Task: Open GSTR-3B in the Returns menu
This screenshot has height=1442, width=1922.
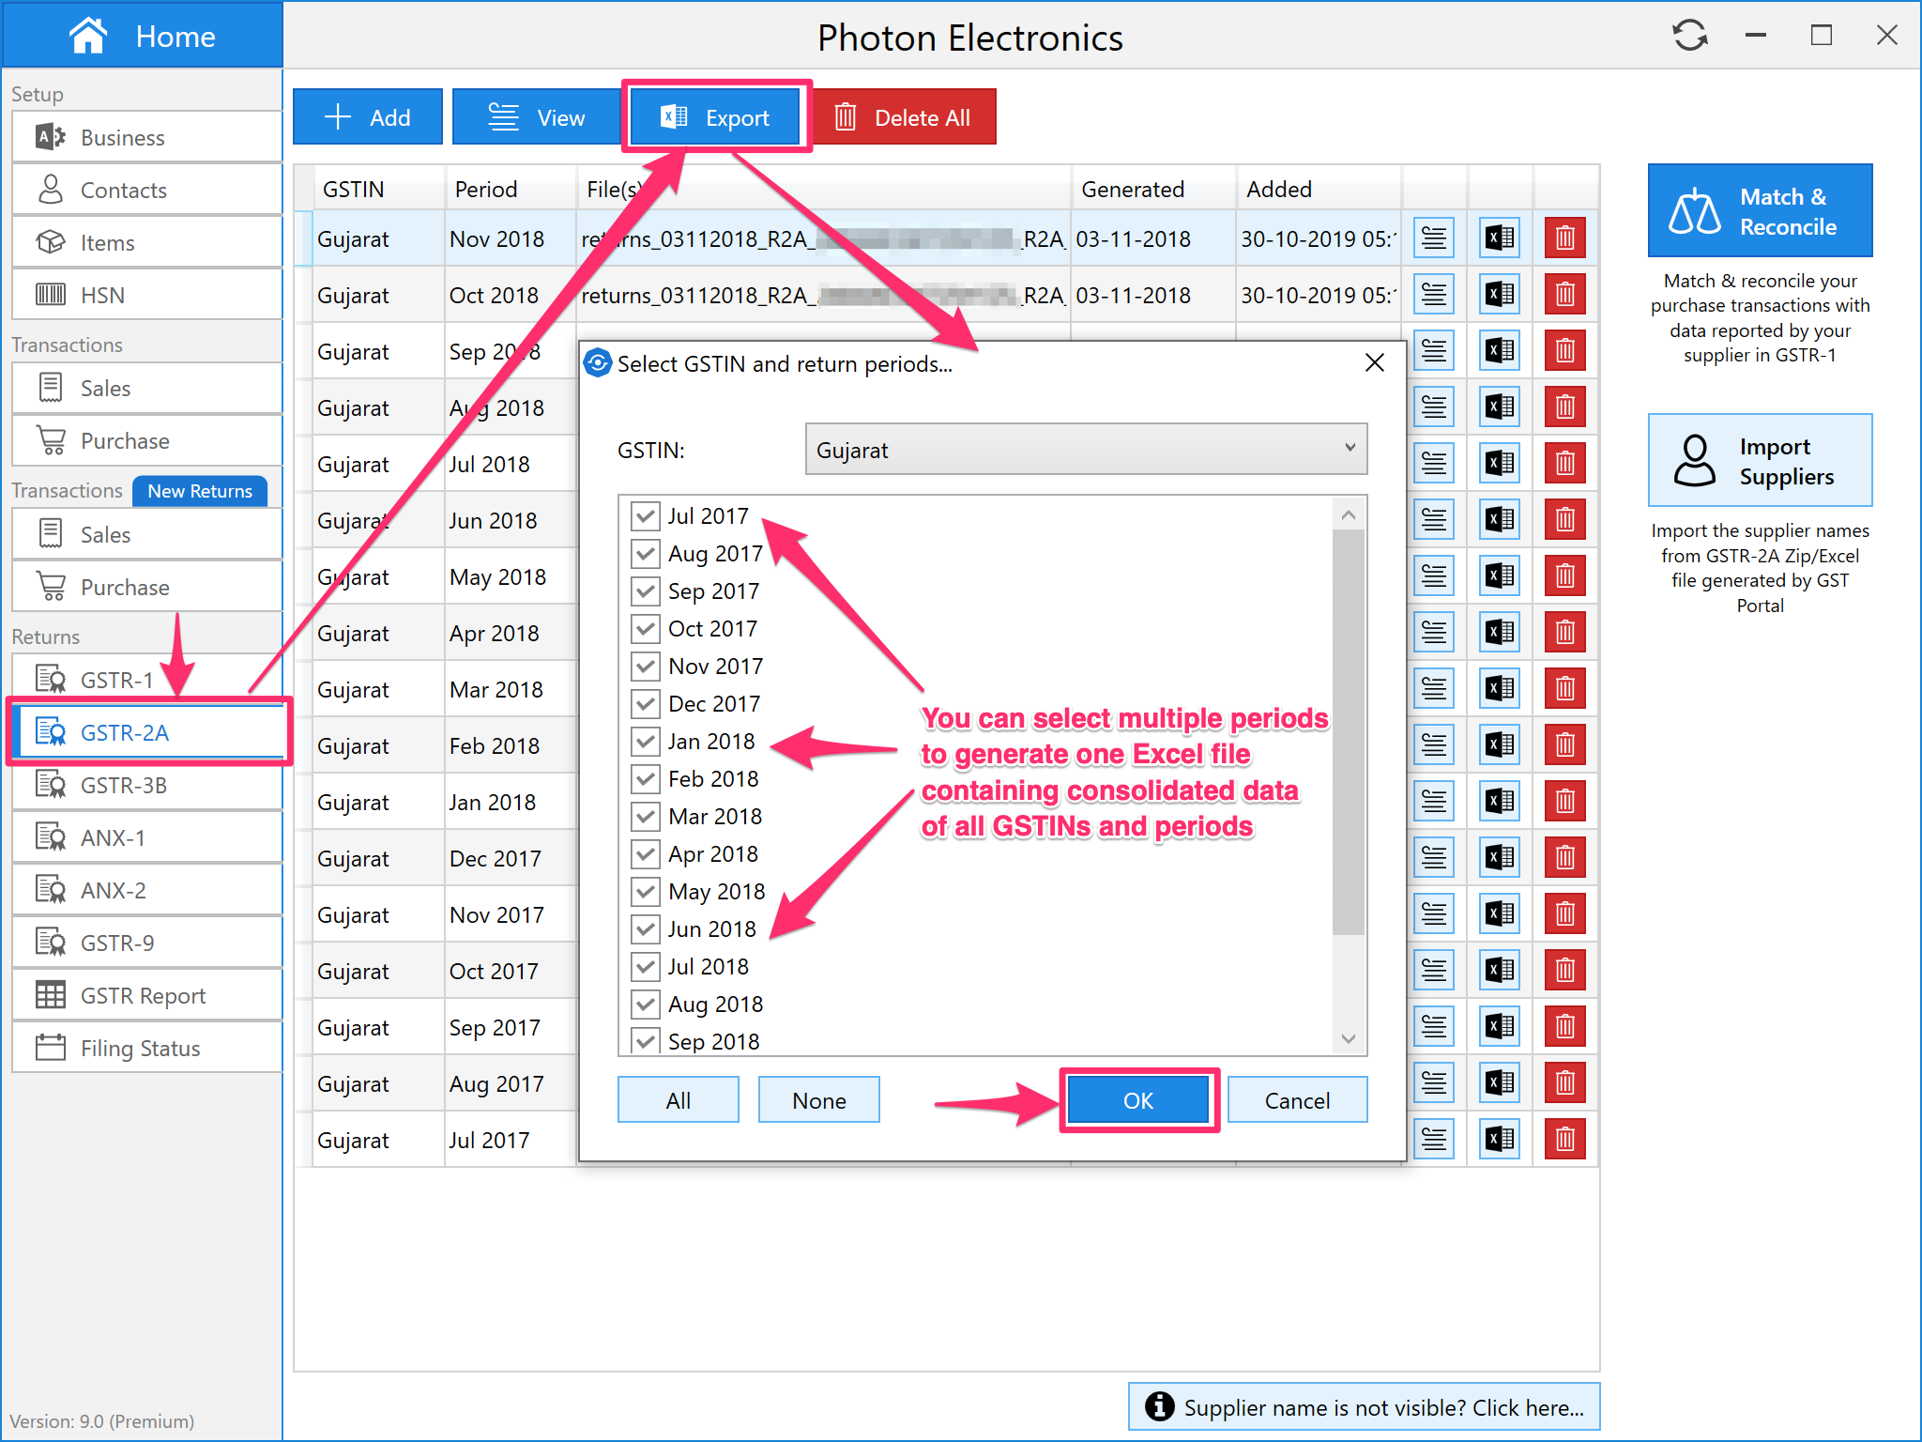Action: point(124,785)
